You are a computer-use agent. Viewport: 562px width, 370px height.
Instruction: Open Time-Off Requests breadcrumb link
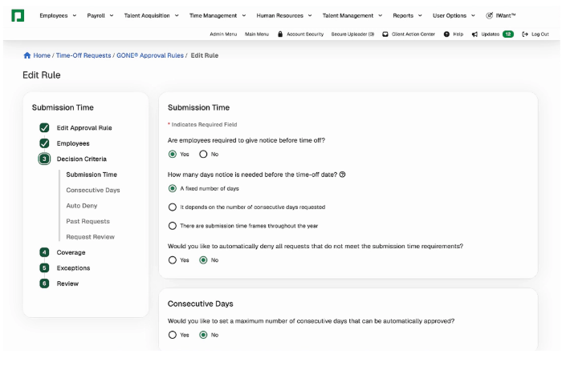pos(83,55)
